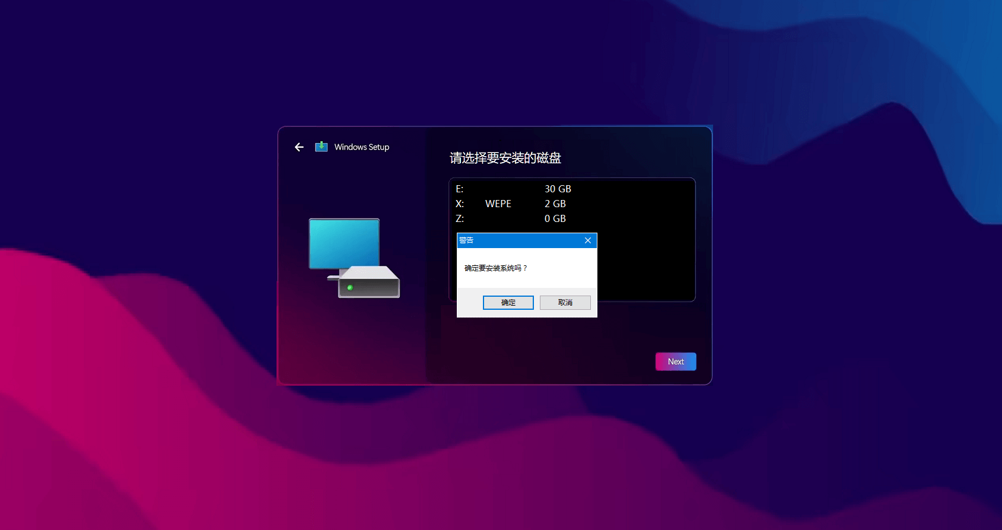1002x530 pixels.
Task: Click the Windows Setup installer icon
Action: tap(321, 147)
